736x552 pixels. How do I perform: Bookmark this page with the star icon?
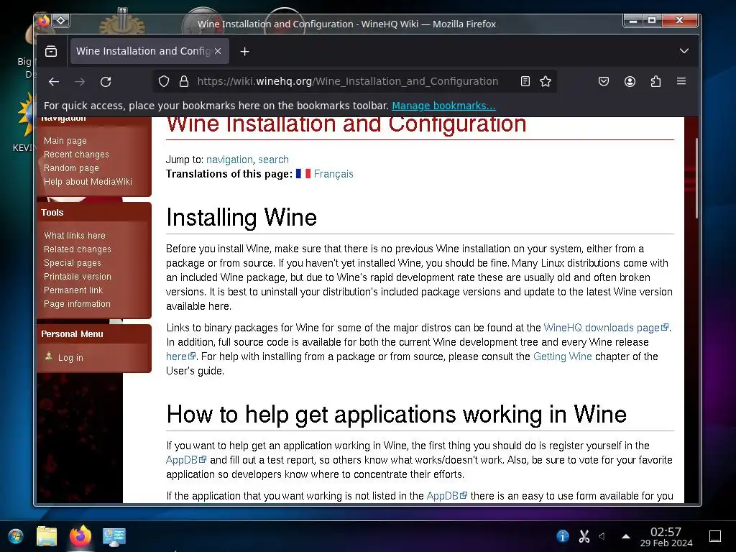coord(546,82)
